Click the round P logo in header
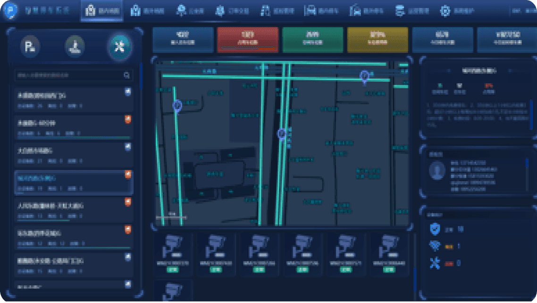Screen dimensions: 537x303 10,10
